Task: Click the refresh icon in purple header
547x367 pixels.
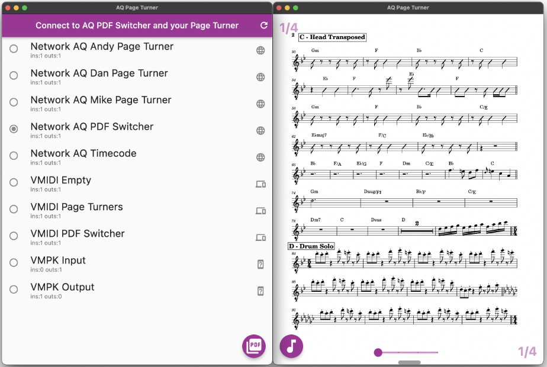Action: coord(264,25)
